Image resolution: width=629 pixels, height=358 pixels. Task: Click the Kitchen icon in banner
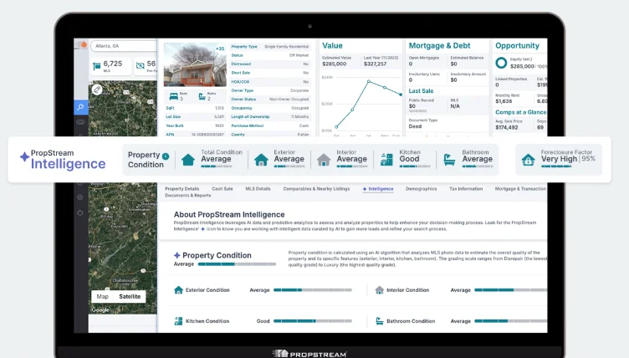click(386, 160)
